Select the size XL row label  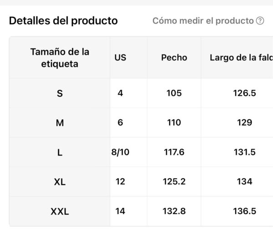(60, 182)
